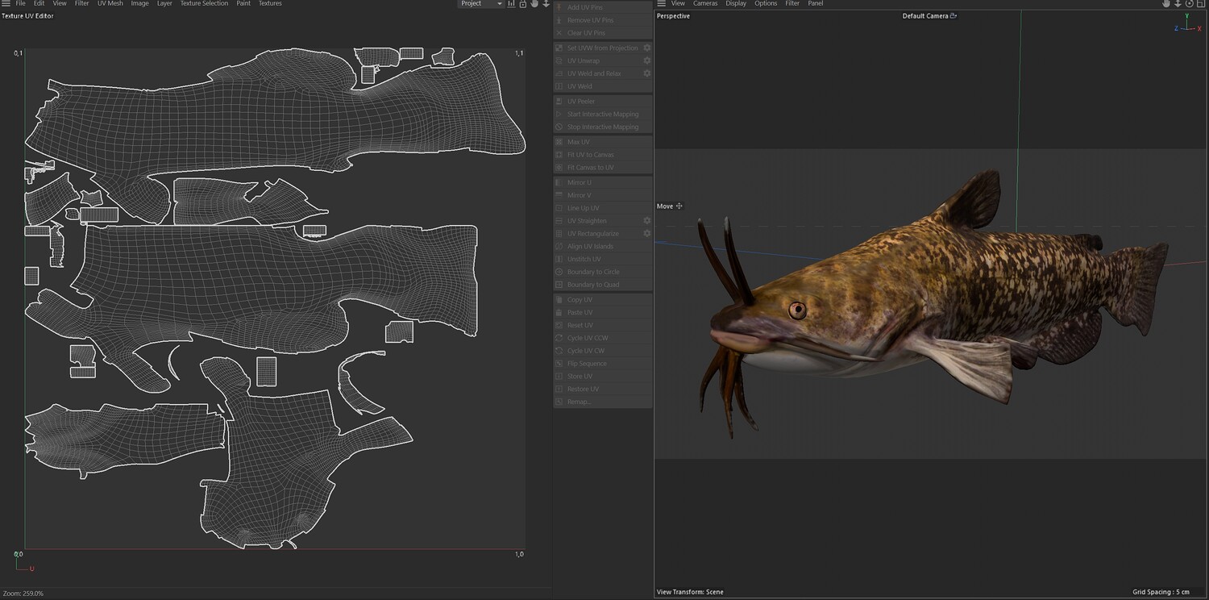This screenshot has width=1209, height=600.
Task: Toggle the UV editor lock icon
Action: 522,4
